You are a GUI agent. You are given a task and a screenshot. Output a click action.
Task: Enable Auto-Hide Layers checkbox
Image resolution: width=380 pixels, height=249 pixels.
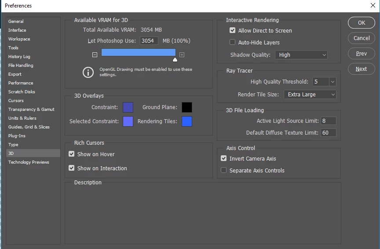pyautogui.click(x=232, y=42)
